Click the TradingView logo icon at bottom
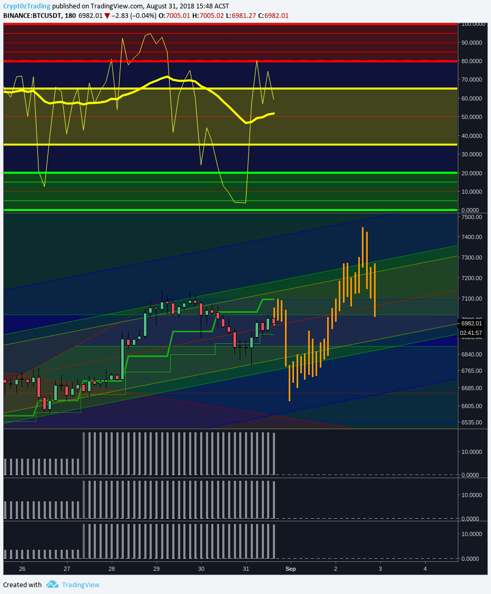This screenshot has height=594, width=491. click(52, 585)
